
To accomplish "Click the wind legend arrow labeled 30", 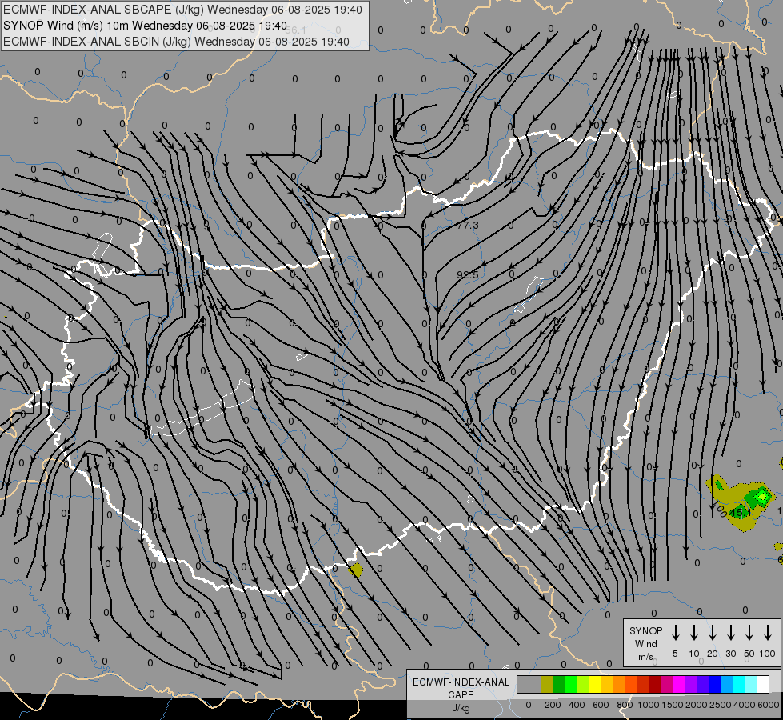I will coord(730,633).
